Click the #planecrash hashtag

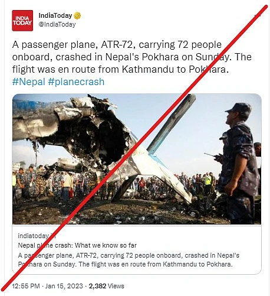pos(76,82)
